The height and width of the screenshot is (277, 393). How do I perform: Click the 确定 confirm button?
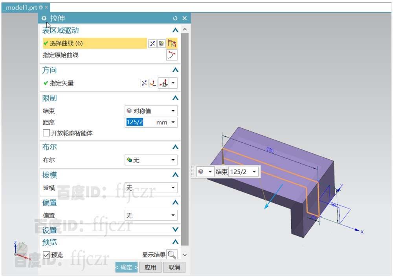click(x=126, y=267)
